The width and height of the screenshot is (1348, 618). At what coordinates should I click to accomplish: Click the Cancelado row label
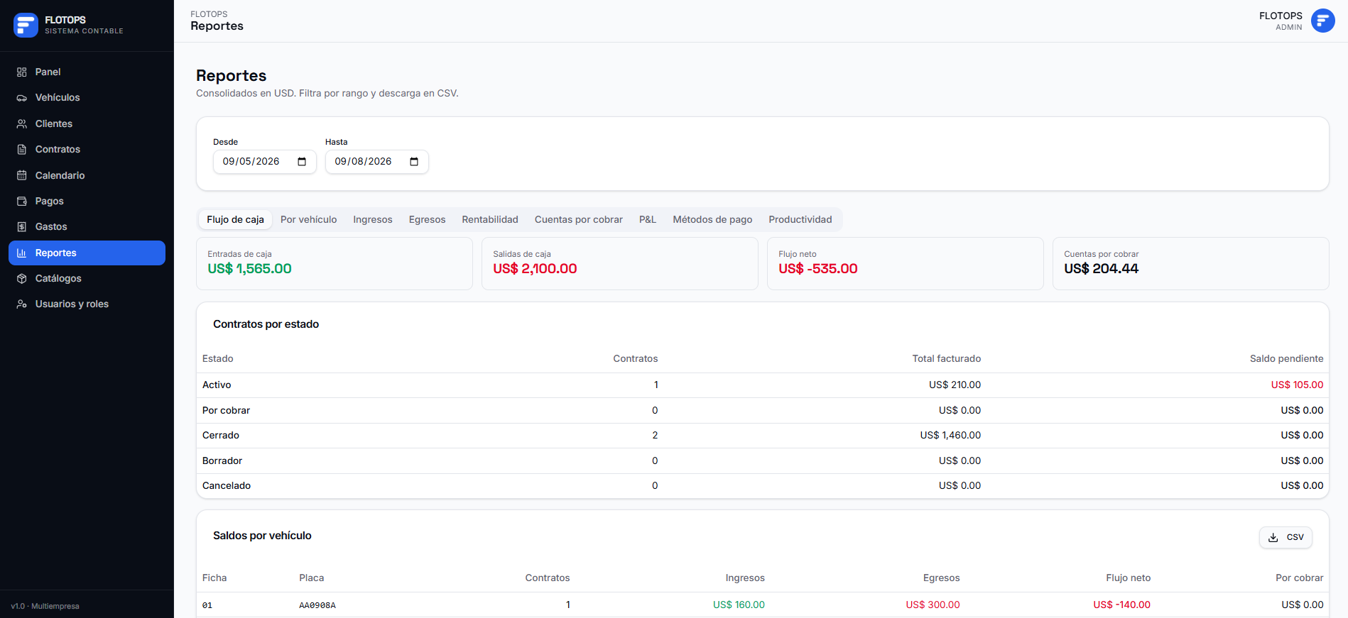[227, 486]
